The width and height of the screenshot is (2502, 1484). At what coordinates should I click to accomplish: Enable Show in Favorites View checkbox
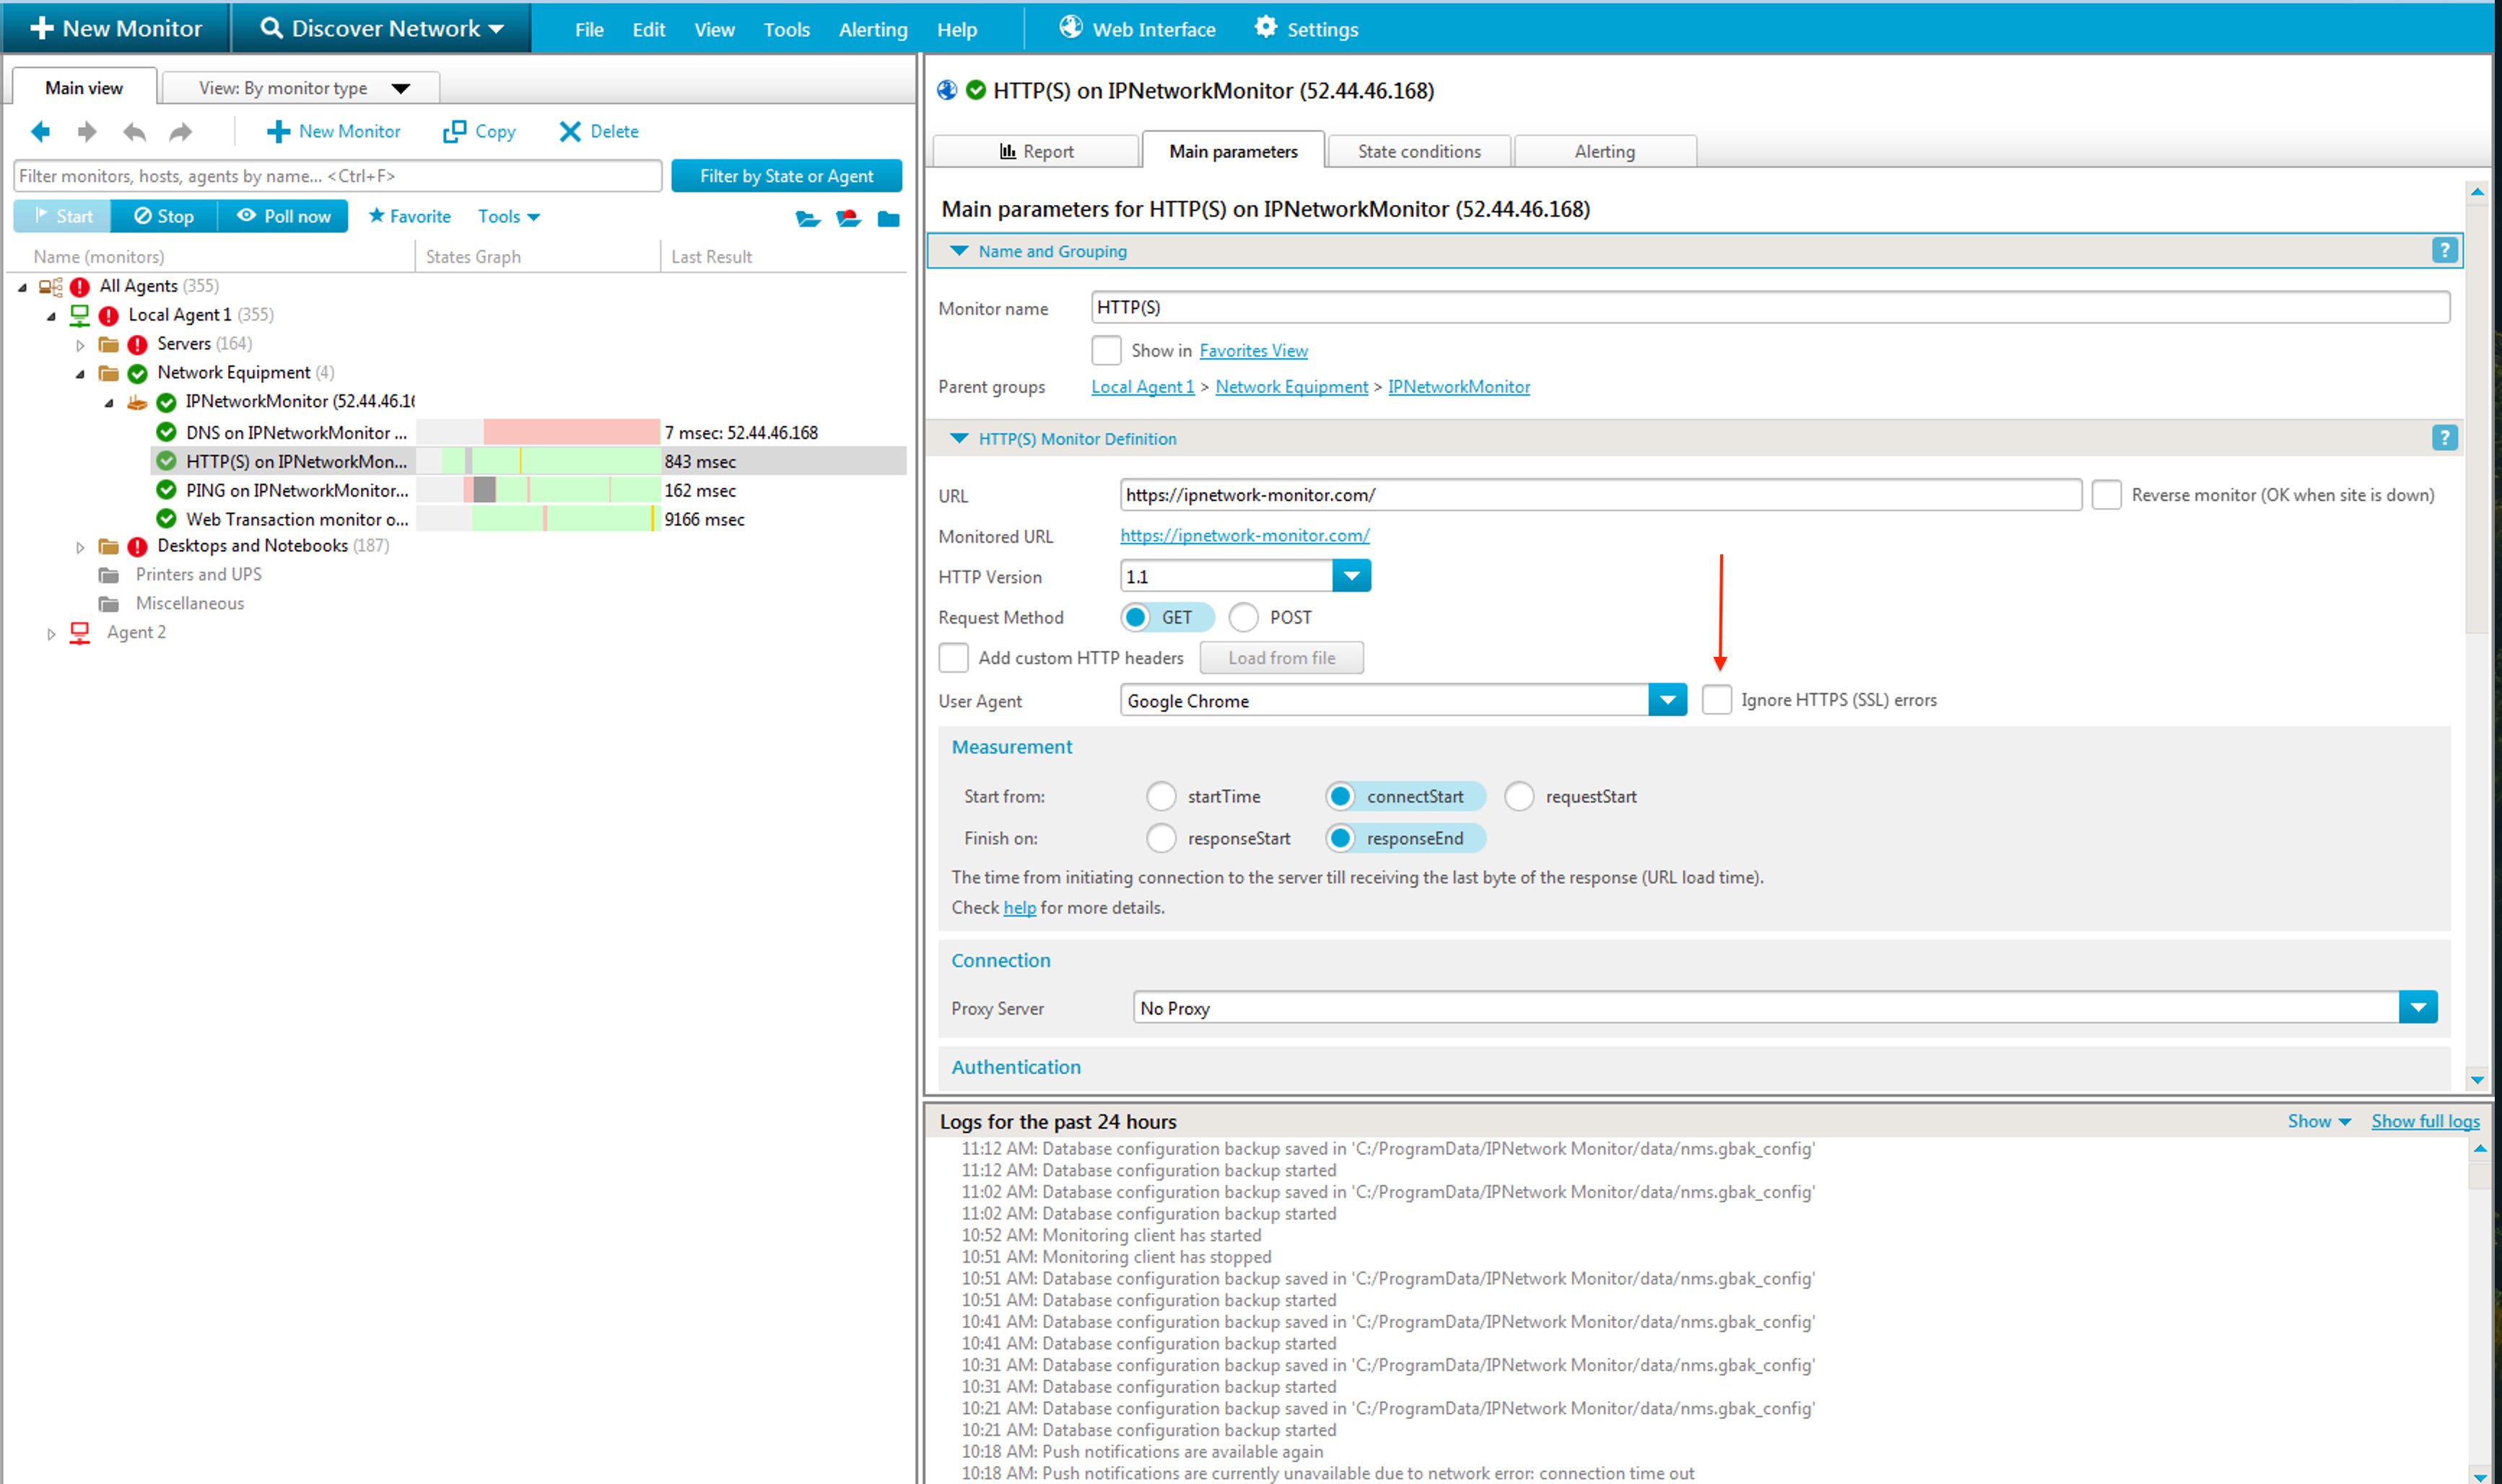pyautogui.click(x=1106, y=350)
